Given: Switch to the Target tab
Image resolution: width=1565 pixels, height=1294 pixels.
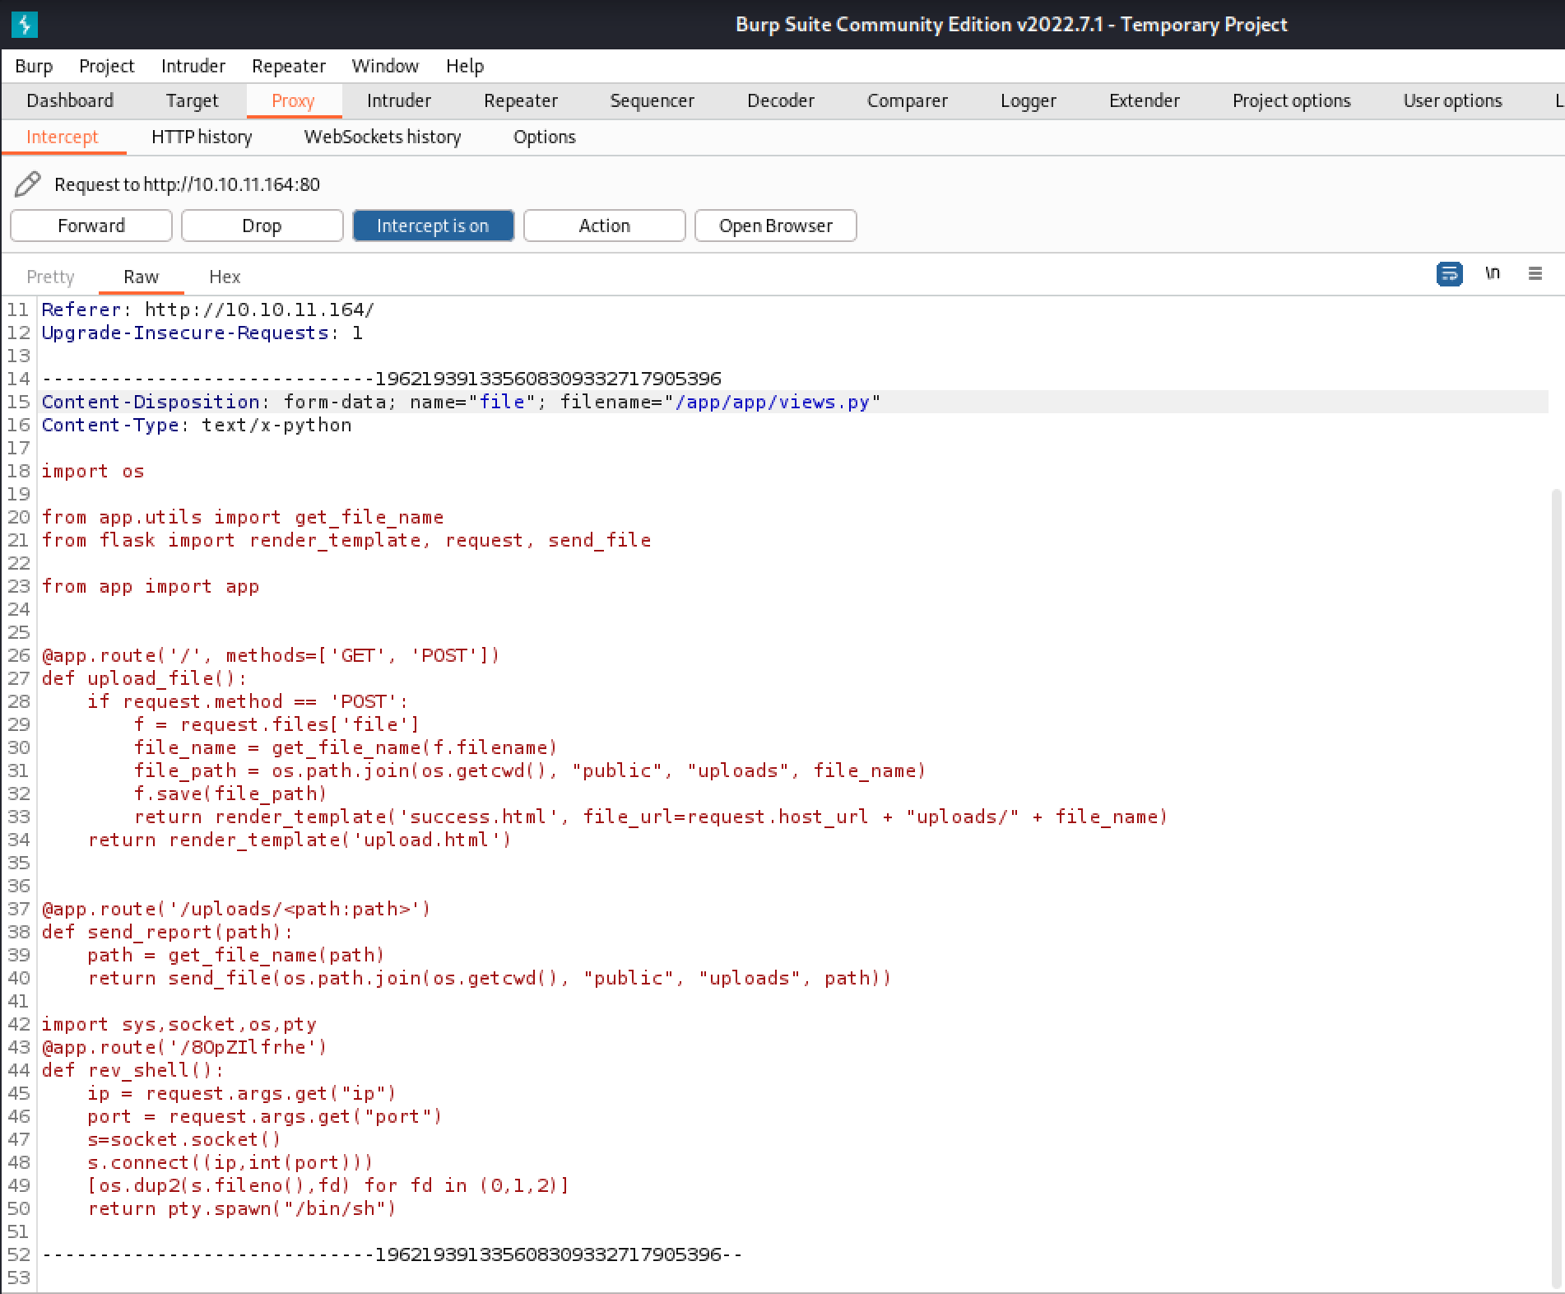Looking at the screenshot, I should point(192,100).
